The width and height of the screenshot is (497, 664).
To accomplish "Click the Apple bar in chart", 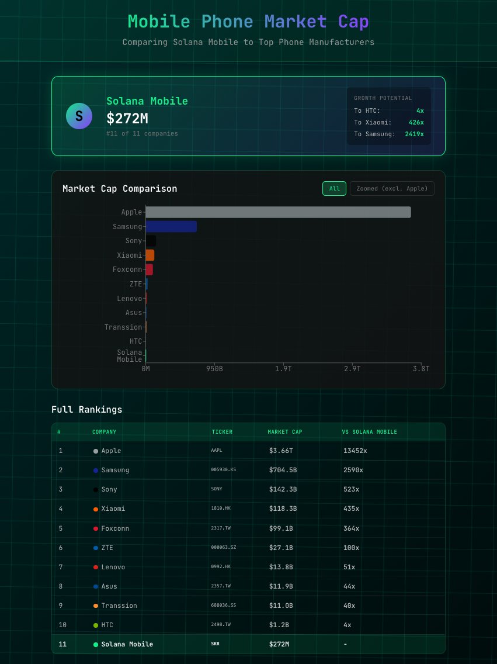I will pyautogui.click(x=279, y=212).
